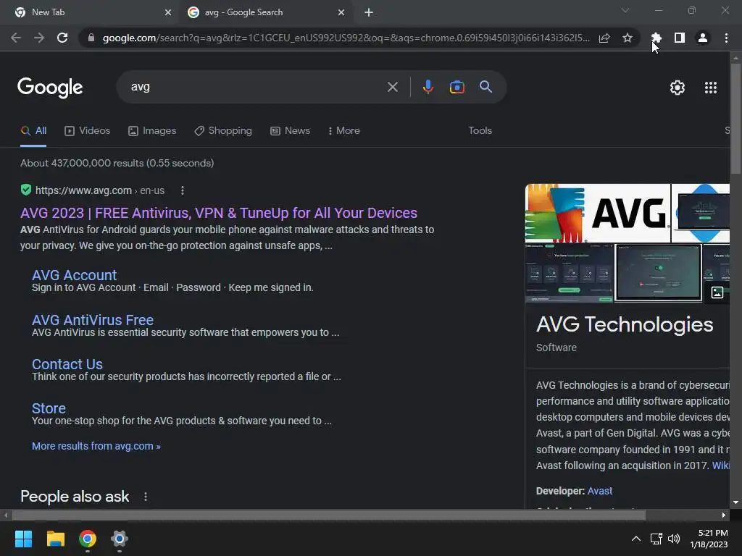Open the tab search chevron in title bar
Viewport: 742px width, 556px height.
(x=625, y=10)
